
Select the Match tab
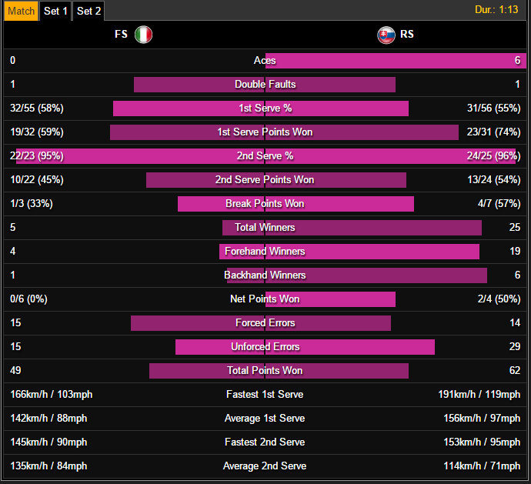pyautogui.click(x=21, y=11)
